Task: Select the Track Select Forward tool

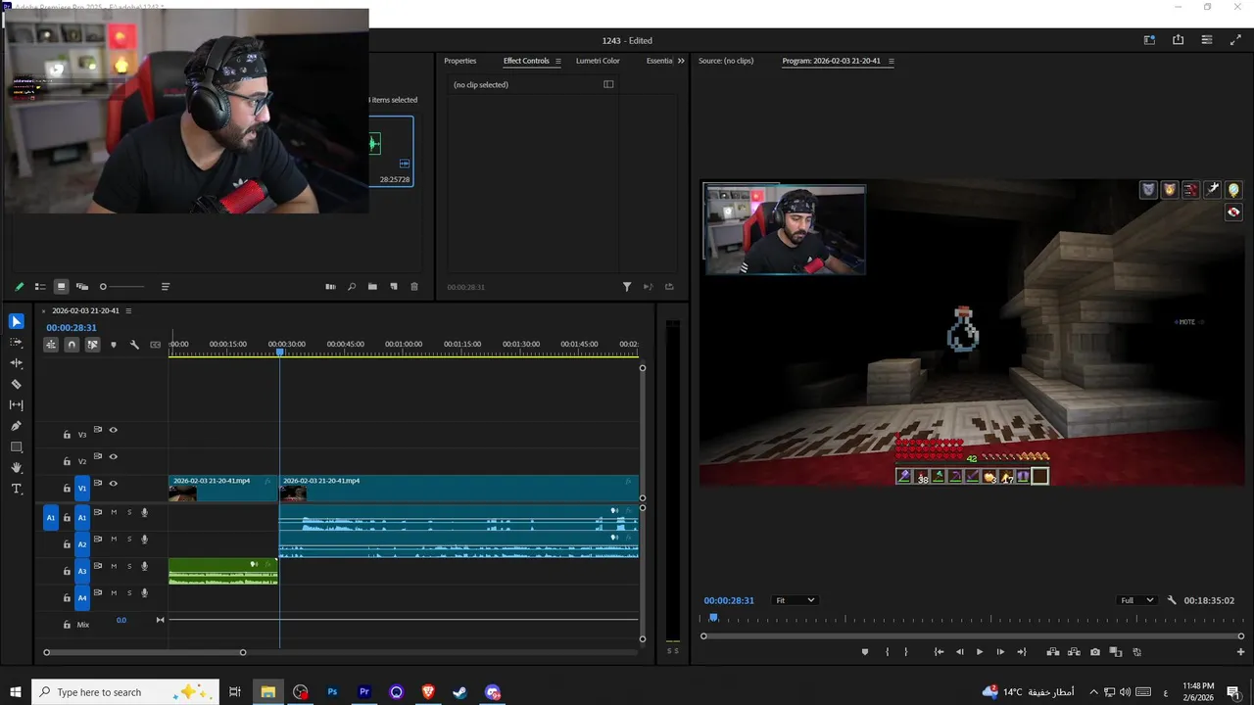Action: click(17, 343)
